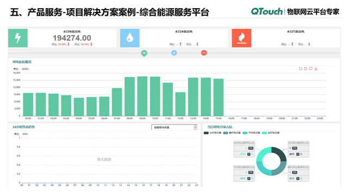The height and width of the screenshot is (195, 348).
Task: Toggle the gray-teal 峰时电总量 legend item
Action: [x=232, y=133]
